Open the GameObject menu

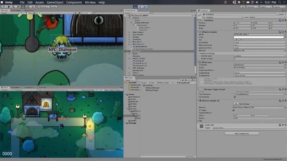(55, 2)
